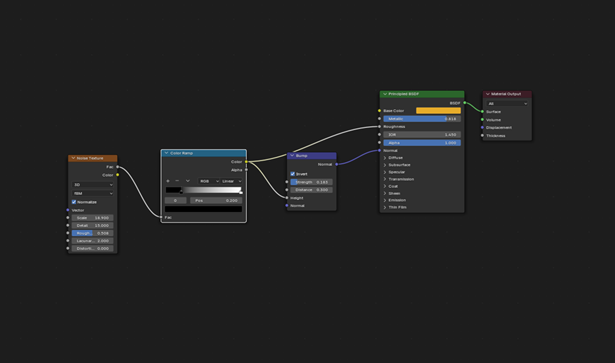Viewport: 615px width, 363px height.
Task: Open the fBM noise type dropdown
Action: pyautogui.click(x=93, y=194)
